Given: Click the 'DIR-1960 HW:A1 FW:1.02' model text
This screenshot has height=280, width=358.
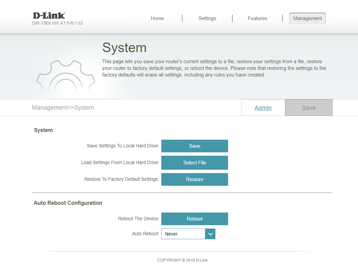Looking at the screenshot, I should point(57,23).
